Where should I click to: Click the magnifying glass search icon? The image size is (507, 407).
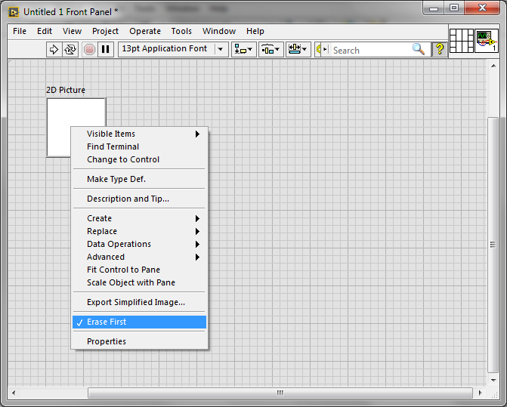click(419, 49)
